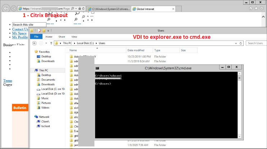Open Music folder in navigation pane
This screenshot has width=267, height=149.
[x=43, y=98]
